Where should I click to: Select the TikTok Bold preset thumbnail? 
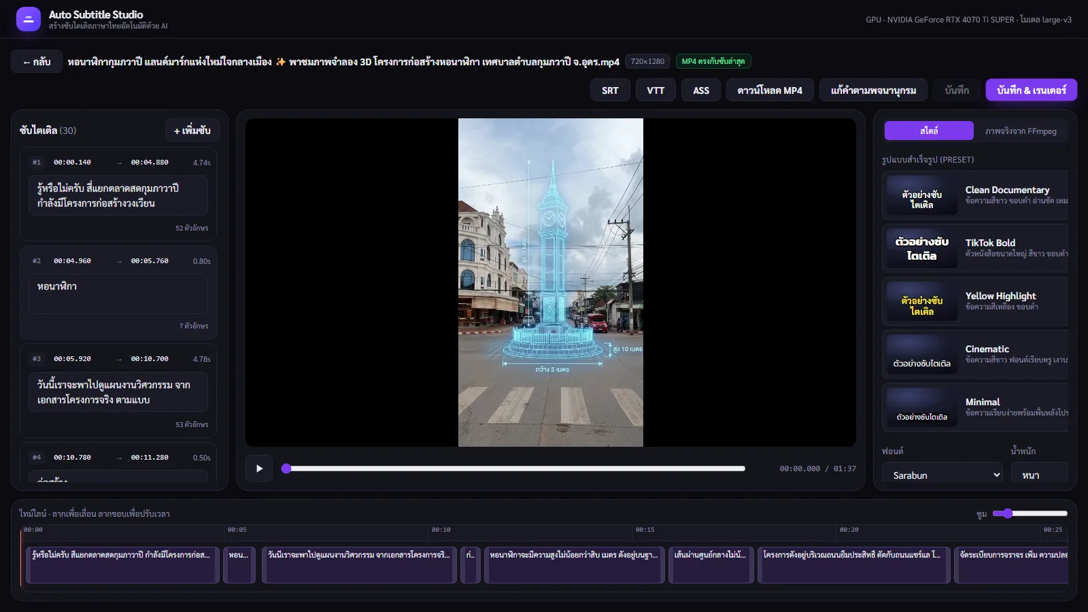(921, 248)
